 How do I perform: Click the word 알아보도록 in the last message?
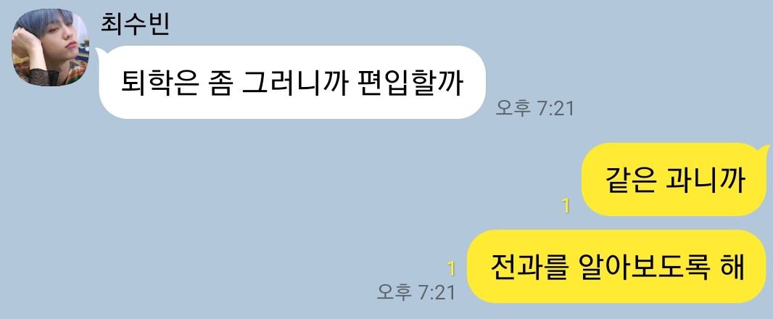pyautogui.click(x=643, y=267)
